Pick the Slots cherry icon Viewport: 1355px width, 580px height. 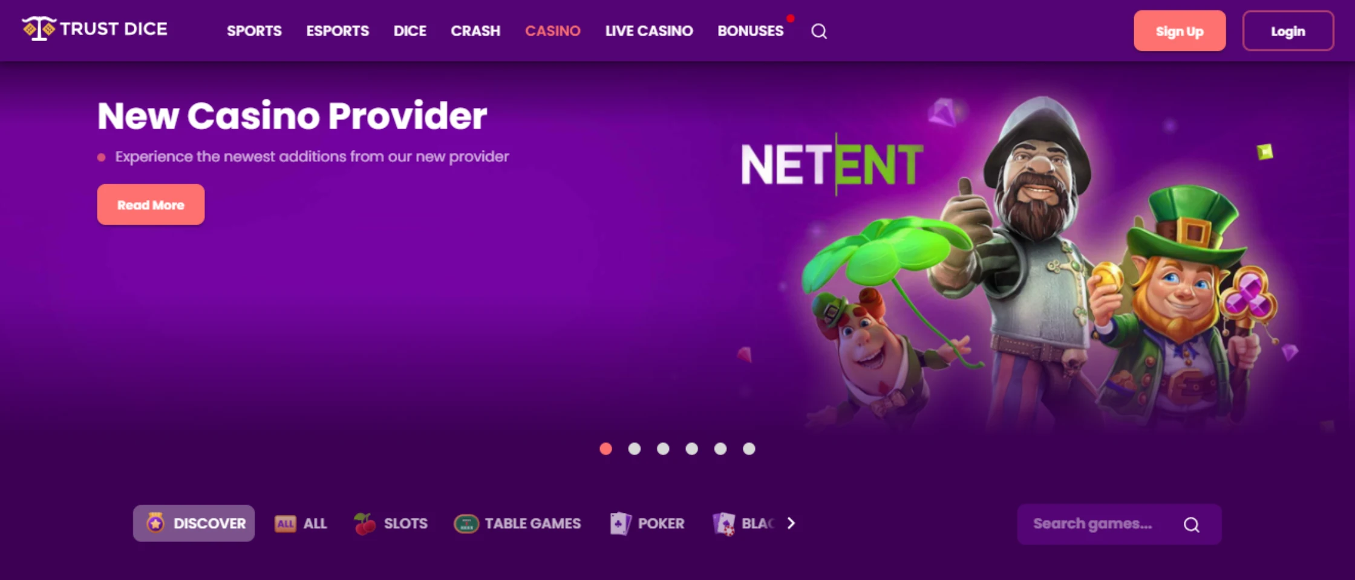pos(365,523)
